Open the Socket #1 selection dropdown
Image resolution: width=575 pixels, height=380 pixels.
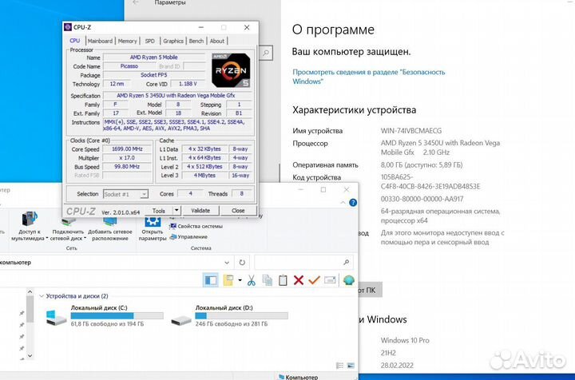coord(126,194)
